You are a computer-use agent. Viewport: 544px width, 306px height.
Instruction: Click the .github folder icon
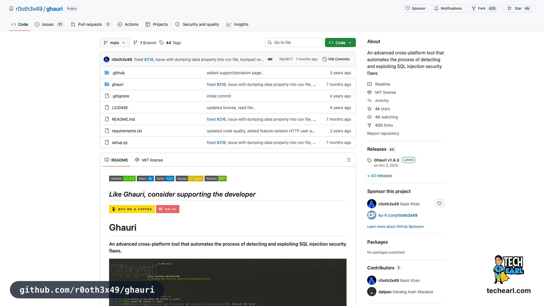tap(107, 73)
